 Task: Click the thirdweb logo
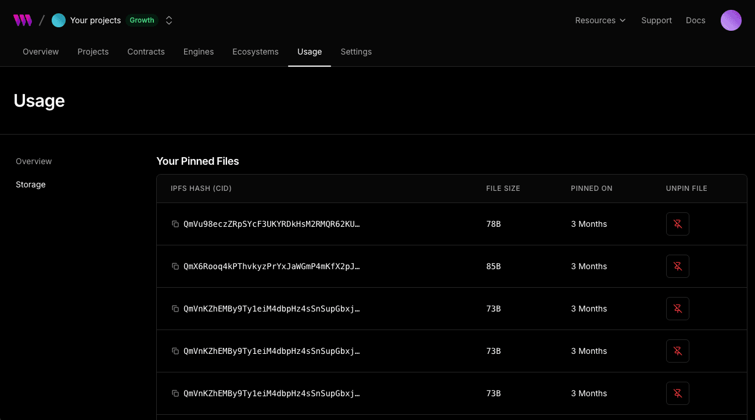[x=23, y=20]
